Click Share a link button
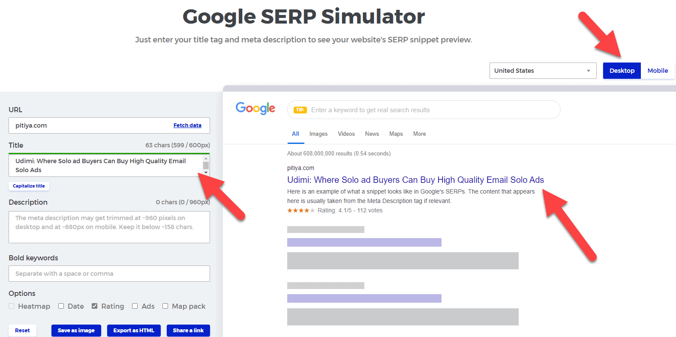Image resolution: width=676 pixels, height=337 pixels. [188, 331]
